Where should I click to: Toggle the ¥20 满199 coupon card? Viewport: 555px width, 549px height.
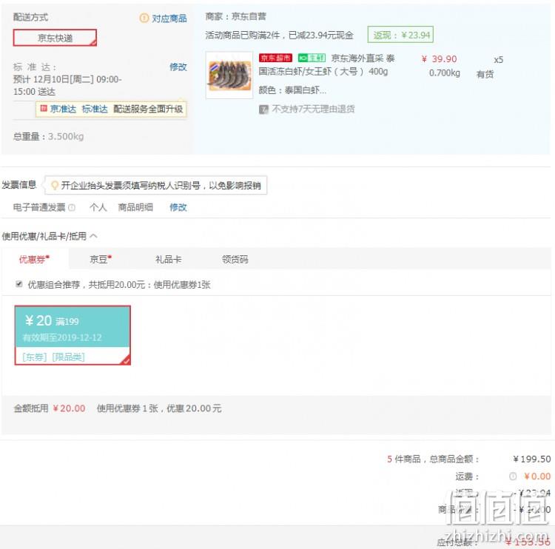click(73, 335)
